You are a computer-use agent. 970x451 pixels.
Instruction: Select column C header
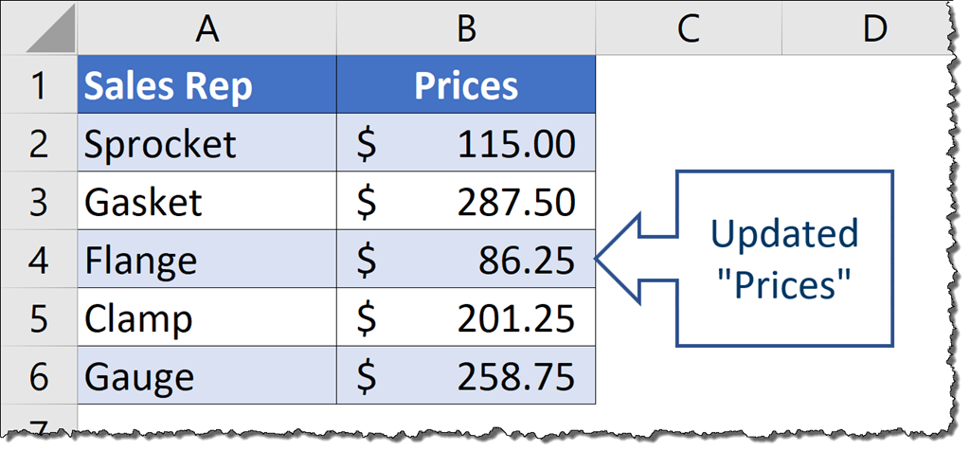tap(688, 29)
